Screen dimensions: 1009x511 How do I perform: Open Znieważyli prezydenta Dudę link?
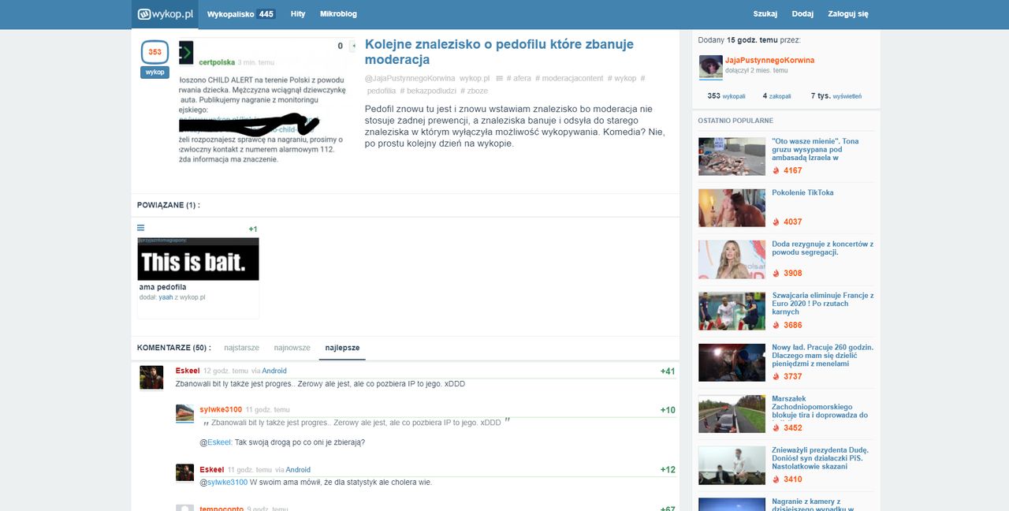point(820,458)
